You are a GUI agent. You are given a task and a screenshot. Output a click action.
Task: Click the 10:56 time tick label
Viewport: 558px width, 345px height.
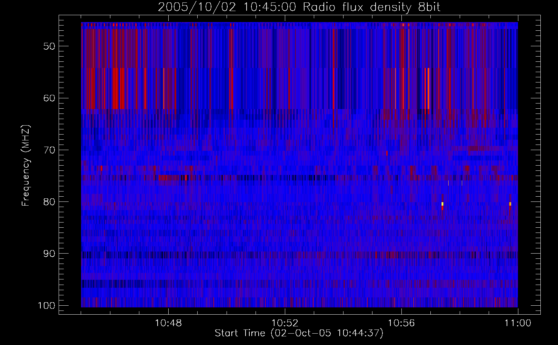click(x=401, y=323)
